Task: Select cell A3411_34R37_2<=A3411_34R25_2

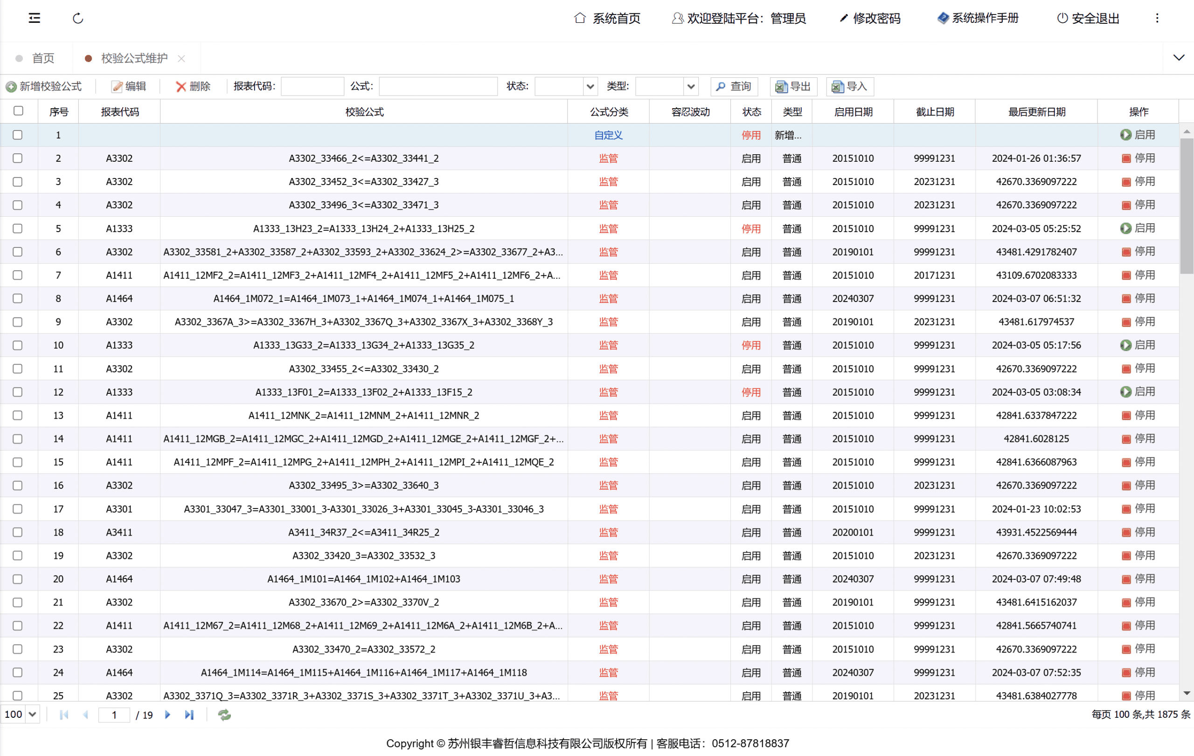Action: point(364,532)
